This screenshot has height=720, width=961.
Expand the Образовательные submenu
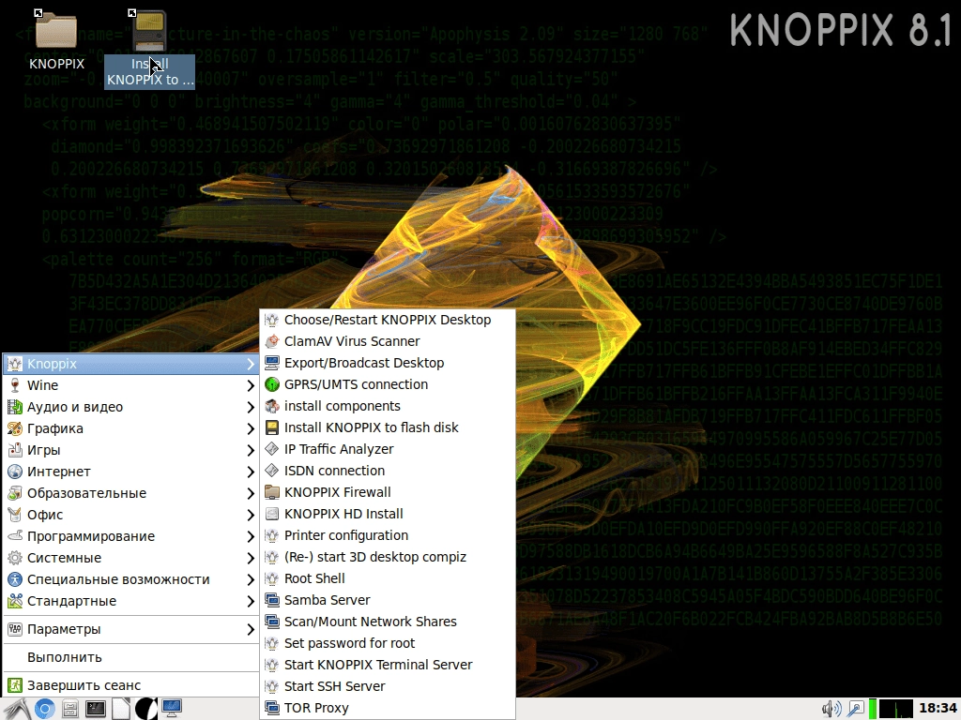click(130, 493)
